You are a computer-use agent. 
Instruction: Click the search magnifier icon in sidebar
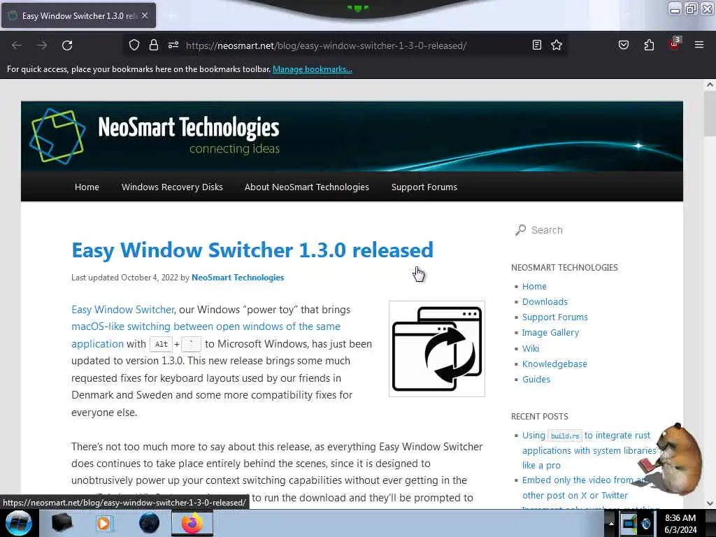click(520, 230)
